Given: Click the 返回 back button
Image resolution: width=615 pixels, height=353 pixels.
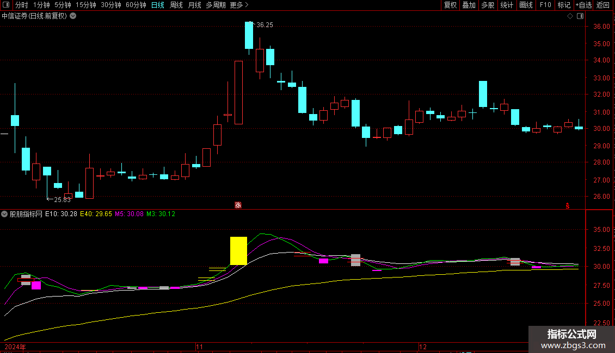Looking at the screenshot, I should 603,5.
